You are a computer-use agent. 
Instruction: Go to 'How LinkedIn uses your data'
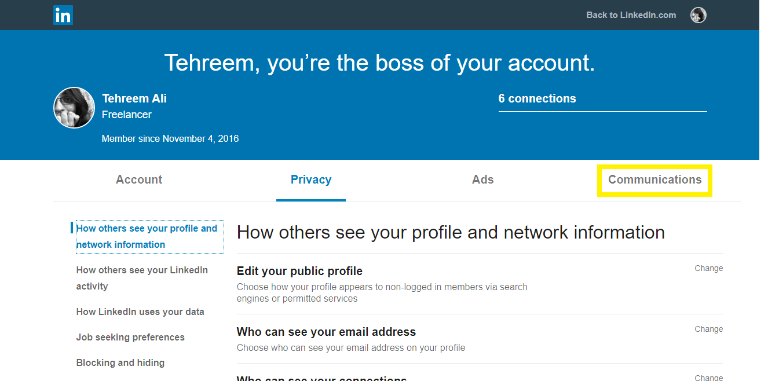coord(140,312)
